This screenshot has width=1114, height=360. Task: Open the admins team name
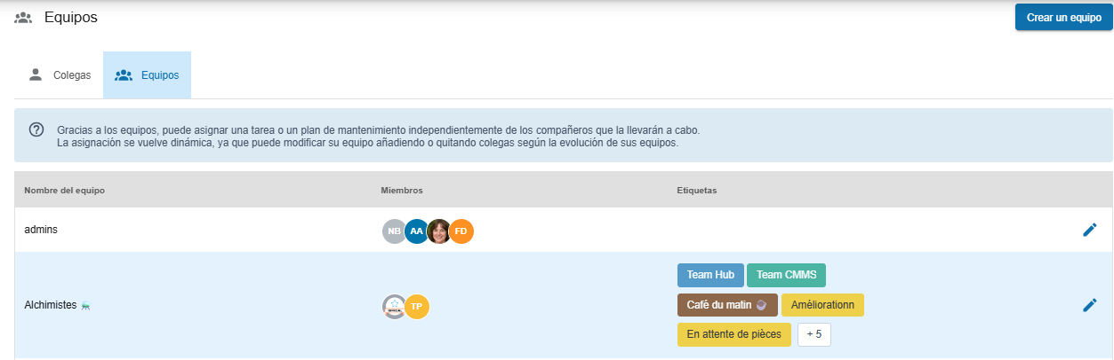tap(41, 230)
